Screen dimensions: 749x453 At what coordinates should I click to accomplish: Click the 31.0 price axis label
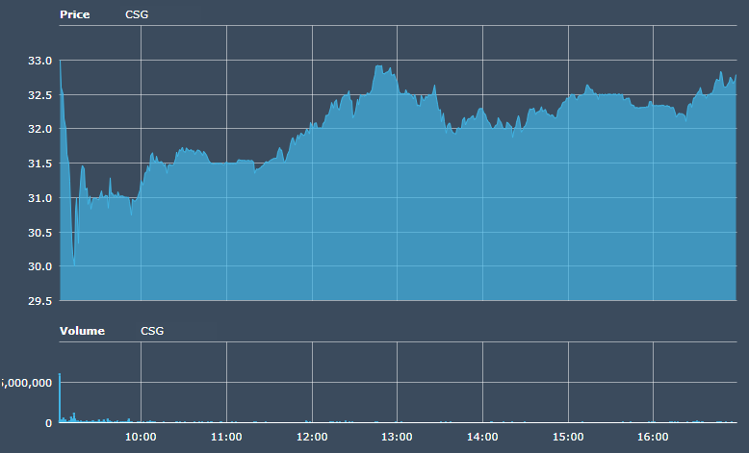point(39,198)
